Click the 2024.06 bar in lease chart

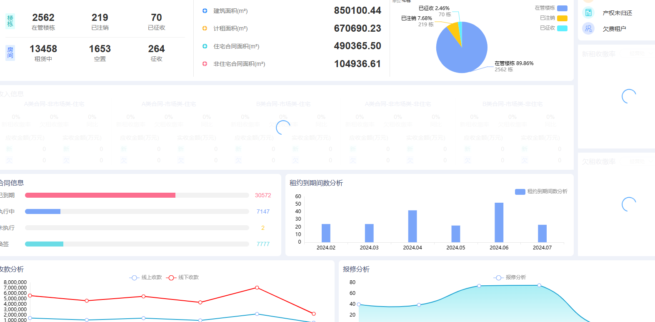pyautogui.click(x=499, y=222)
